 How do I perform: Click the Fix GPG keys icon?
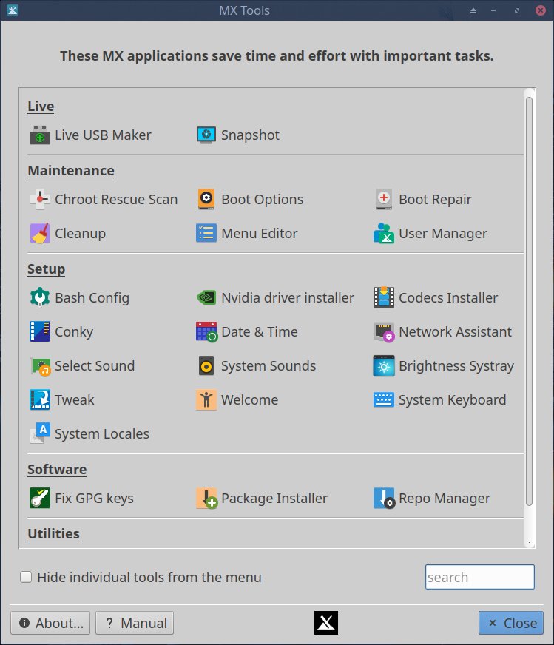point(39,499)
